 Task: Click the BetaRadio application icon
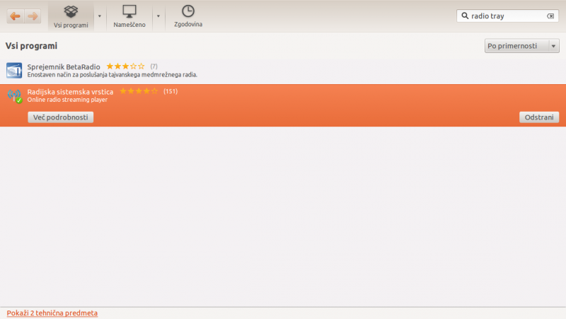click(x=14, y=70)
